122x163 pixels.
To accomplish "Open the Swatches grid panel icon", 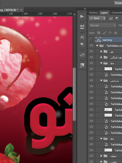I will click(82, 55).
